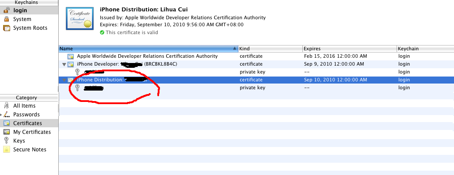Click the highlighted iPhone Distribution row name
The height and width of the screenshot is (175, 454).
click(112, 80)
